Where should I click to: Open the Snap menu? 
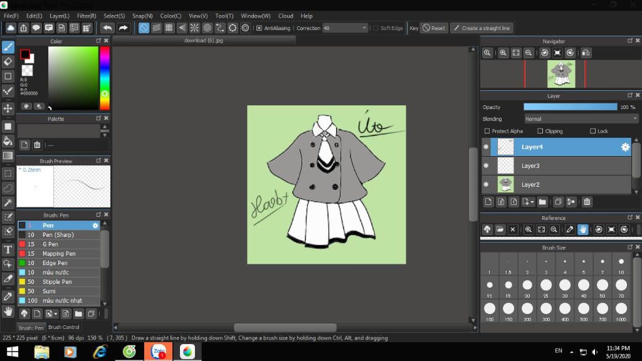142,16
